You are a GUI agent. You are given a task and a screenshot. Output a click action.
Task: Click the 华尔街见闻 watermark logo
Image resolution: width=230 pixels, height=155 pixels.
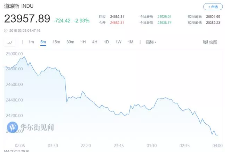point(13,127)
